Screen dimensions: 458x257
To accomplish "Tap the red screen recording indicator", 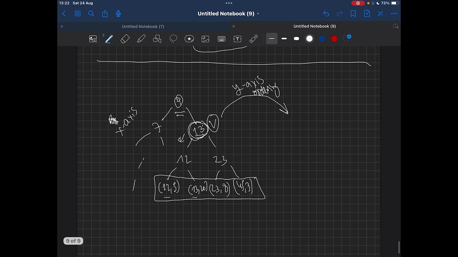I will pos(358,3).
